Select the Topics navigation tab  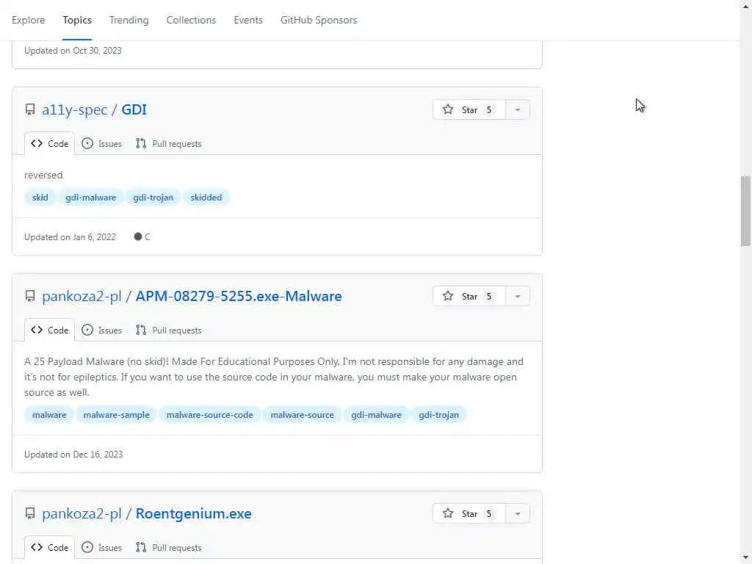tap(76, 20)
